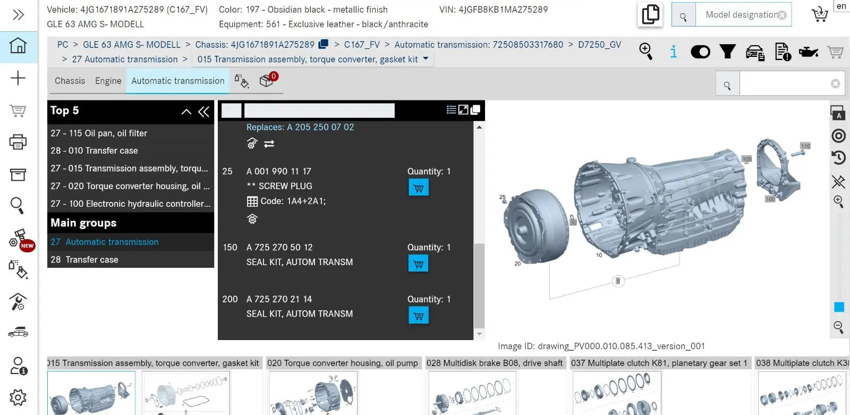The width and height of the screenshot is (850, 415).
Task: Click the zoom in magnifier beside the drawing
Action: 838,202
